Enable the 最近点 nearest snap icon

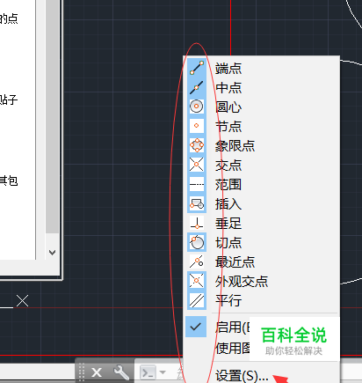(197, 261)
